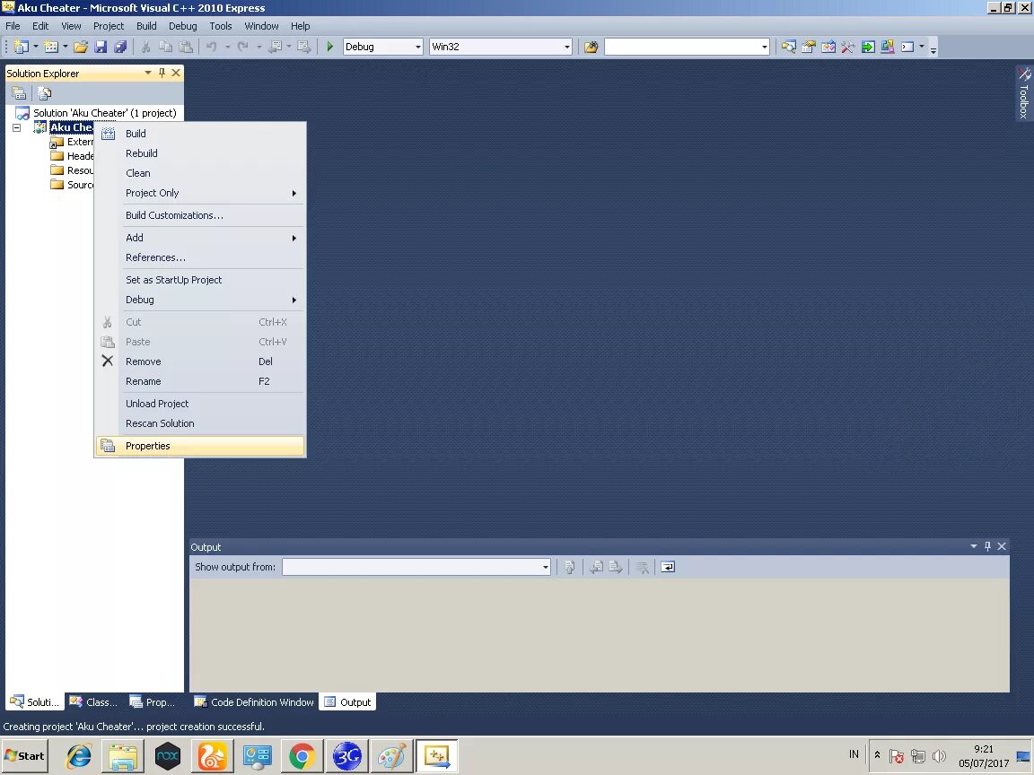Open the Find combo box dropdown

765,47
